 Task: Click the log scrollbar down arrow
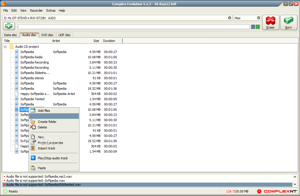tap(295, 184)
